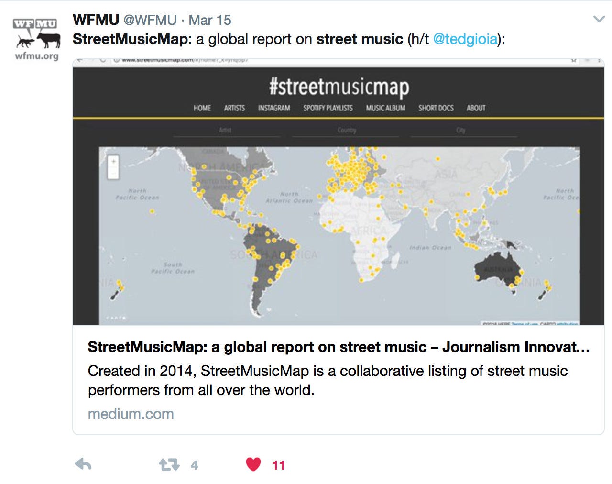Click the Artist filter field
612x484 pixels.
226,130
